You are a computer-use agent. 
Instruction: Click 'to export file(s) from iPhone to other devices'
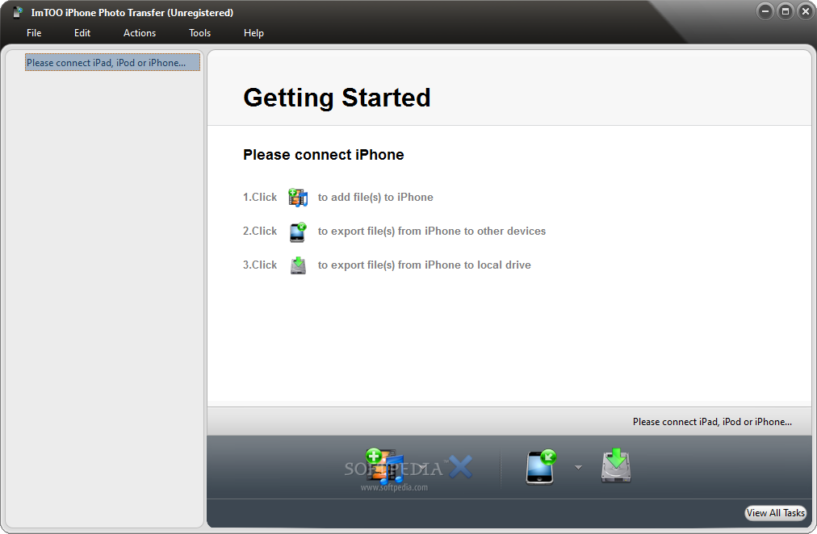tap(432, 231)
